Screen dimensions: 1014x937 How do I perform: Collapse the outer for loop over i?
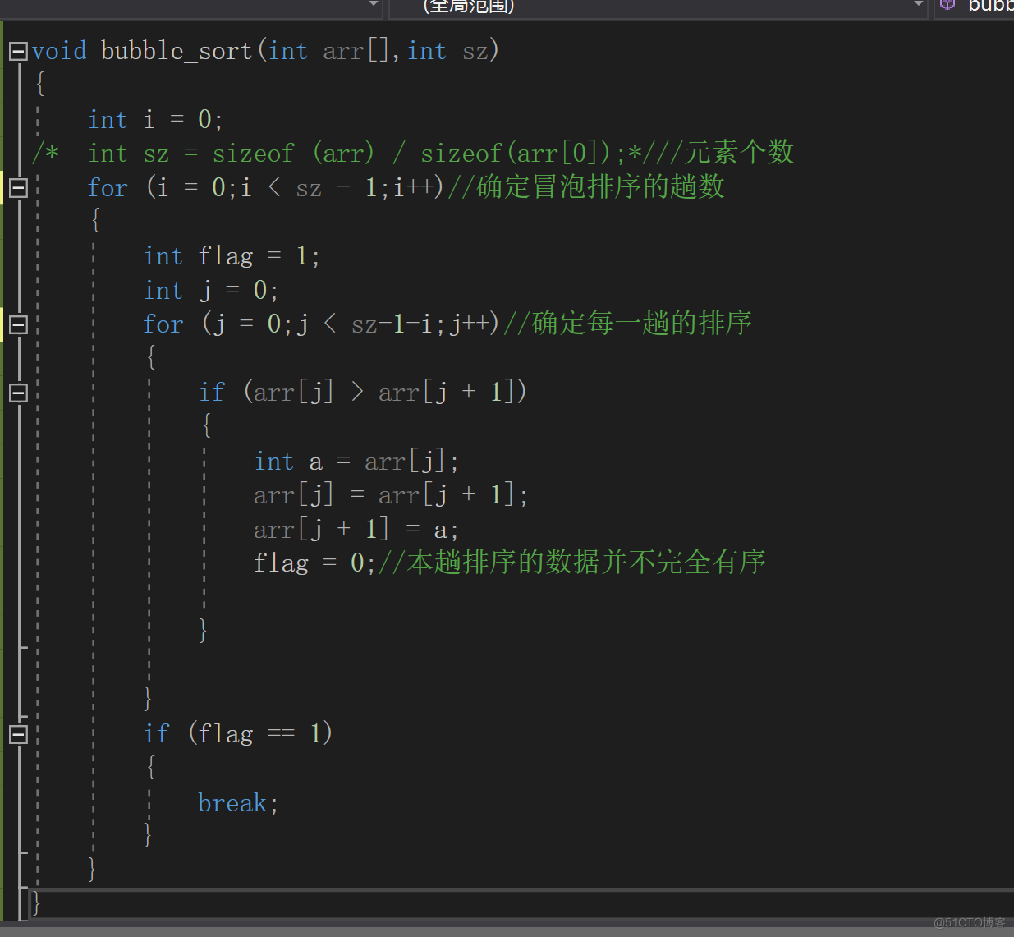18,188
